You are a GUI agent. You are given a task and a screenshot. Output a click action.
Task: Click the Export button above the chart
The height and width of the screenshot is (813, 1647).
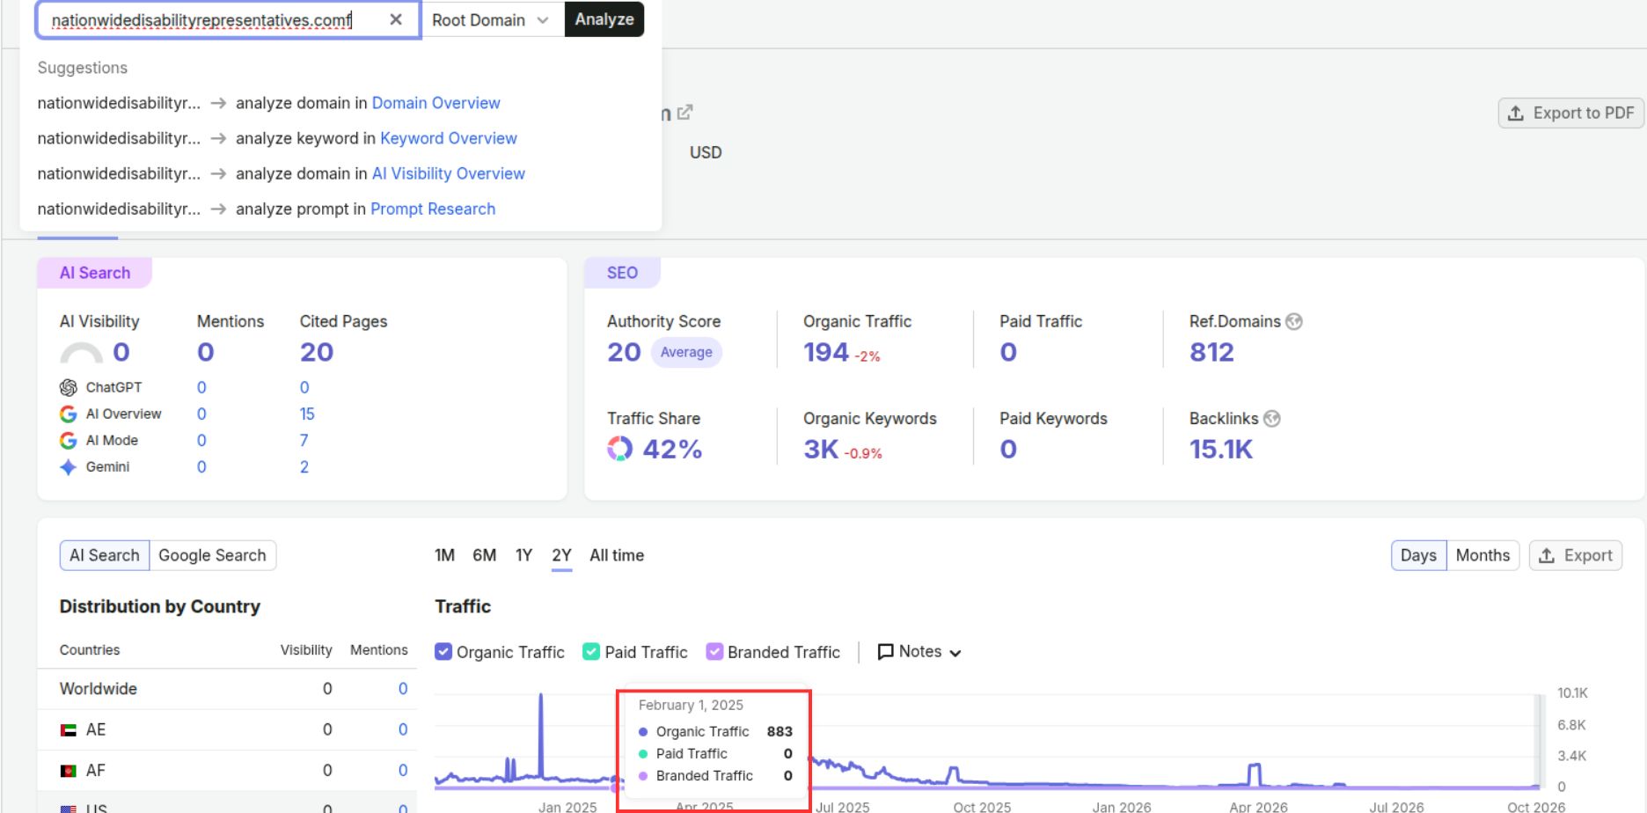(x=1576, y=555)
